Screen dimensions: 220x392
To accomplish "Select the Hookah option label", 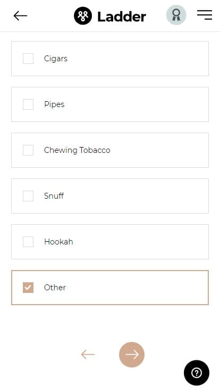I will click(58, 241).
